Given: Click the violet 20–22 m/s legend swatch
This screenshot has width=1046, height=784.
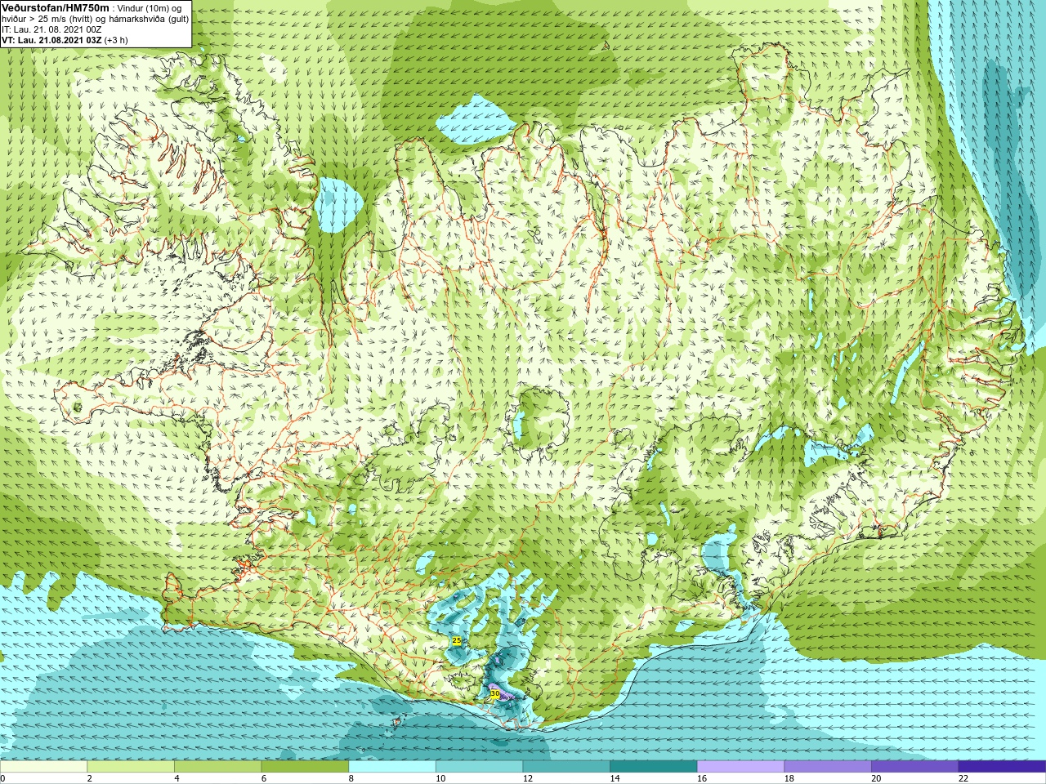Looking at the screenshot, I should click(915, 766).
